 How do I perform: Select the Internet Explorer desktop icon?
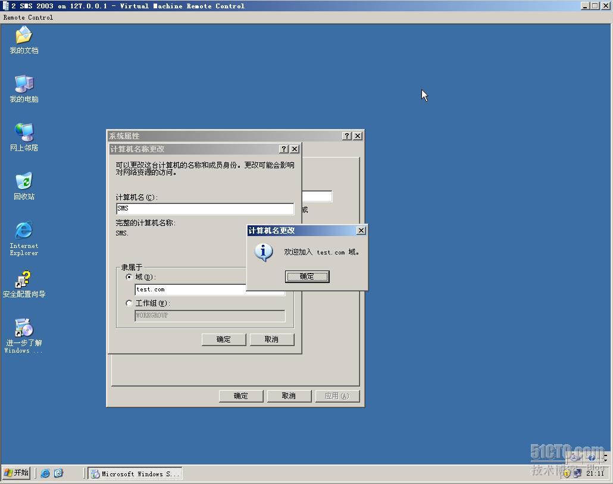click(24, 238)
